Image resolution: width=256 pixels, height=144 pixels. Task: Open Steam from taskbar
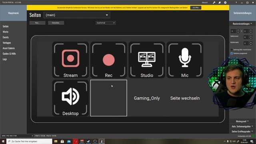coord(88,141)
